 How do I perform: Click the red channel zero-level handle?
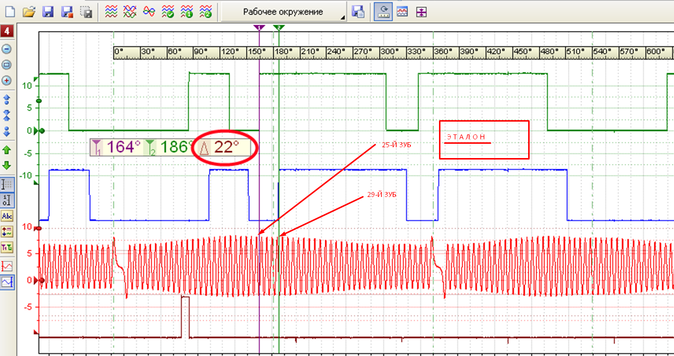tap(40, 281)
